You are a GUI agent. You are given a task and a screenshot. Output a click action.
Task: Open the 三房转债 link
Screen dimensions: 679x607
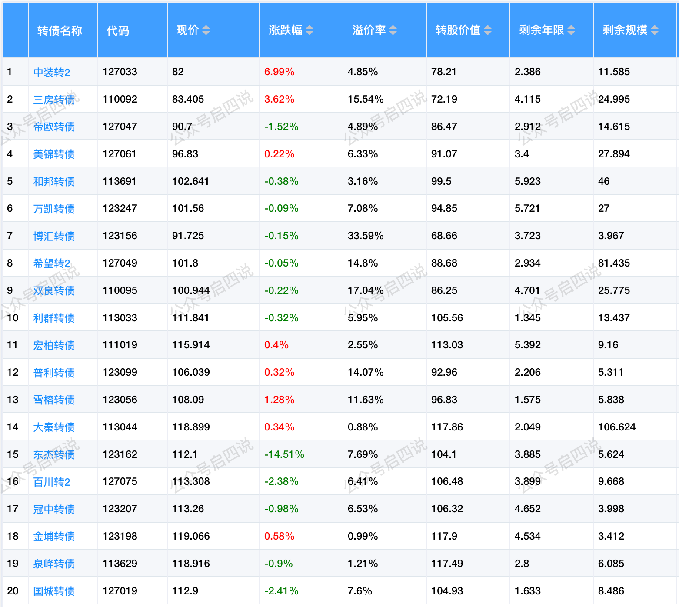click(54, 100)
